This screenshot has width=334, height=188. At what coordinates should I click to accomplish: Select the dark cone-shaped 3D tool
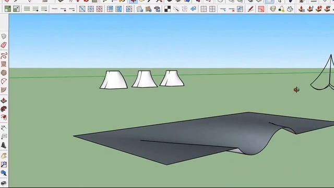click(x=4, y=145)
